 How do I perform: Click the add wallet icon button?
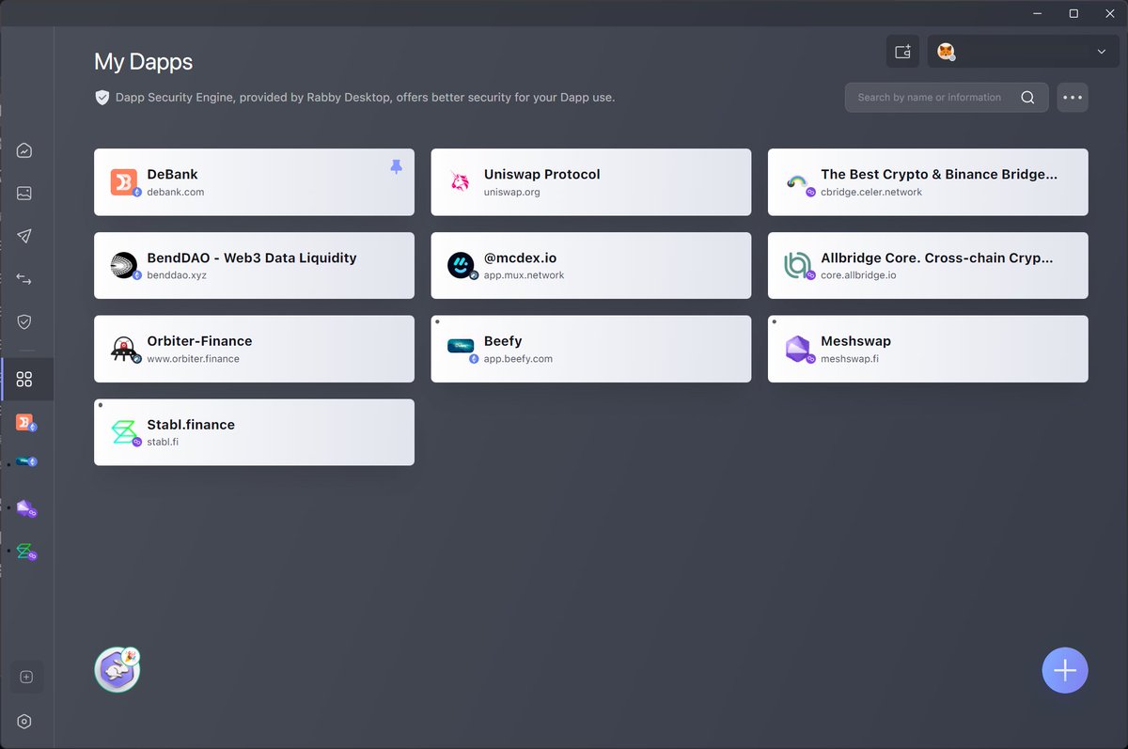[903, 52]
